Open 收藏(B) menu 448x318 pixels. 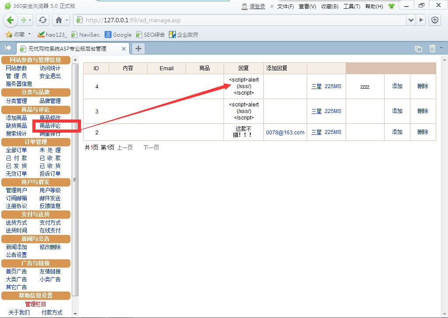[x=330, y=6]
